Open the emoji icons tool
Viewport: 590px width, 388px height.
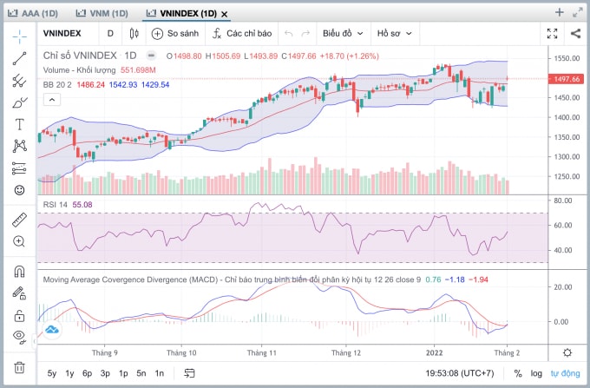20,190
